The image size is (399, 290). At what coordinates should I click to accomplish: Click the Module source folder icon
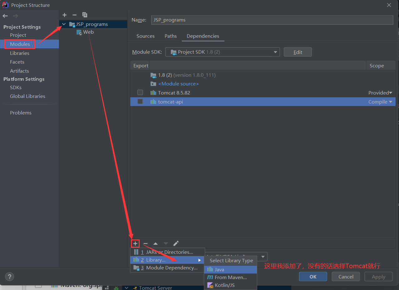(x=153, y=84)
